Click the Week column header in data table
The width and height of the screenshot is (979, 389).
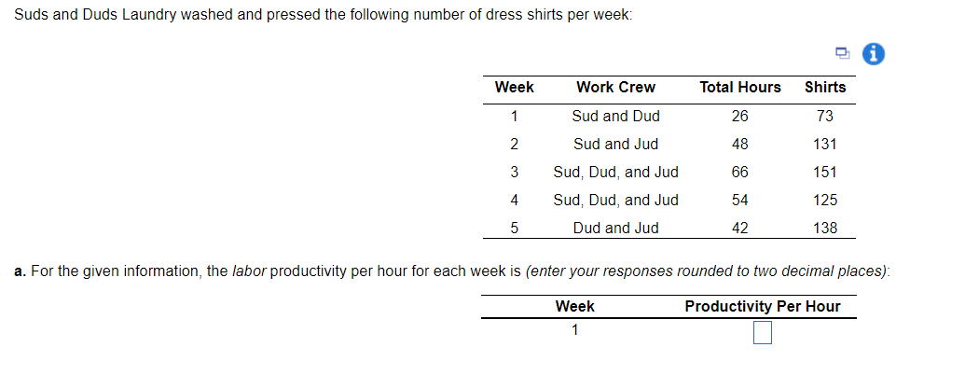pyautogui.click(x=514, y=88)
